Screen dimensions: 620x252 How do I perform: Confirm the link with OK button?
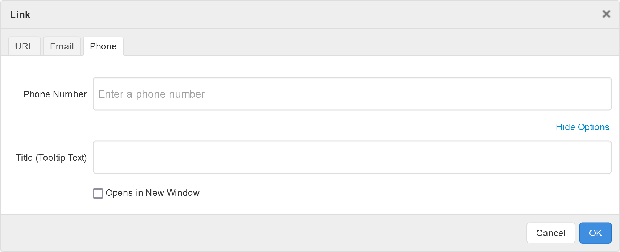[595, 233]
